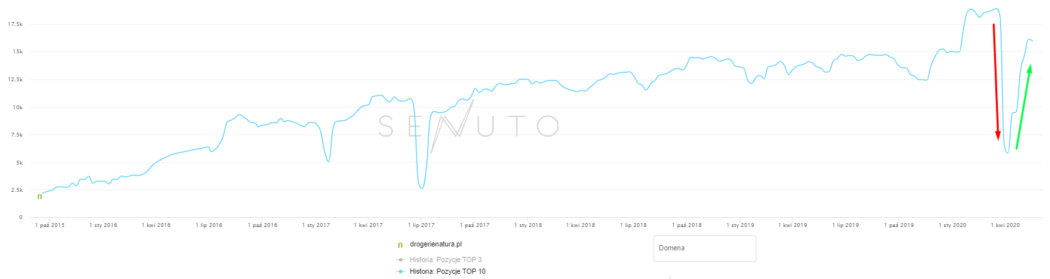
Task: Click the '1 paź 2015' axis label
Action: click(49, 225)
